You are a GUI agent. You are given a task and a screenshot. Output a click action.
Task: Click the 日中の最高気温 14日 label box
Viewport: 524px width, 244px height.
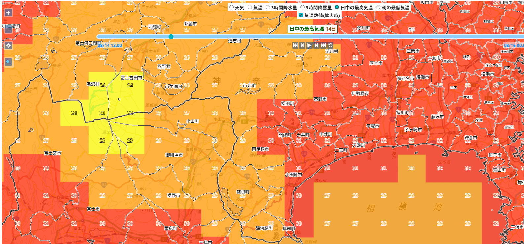(x=313, y=29)
